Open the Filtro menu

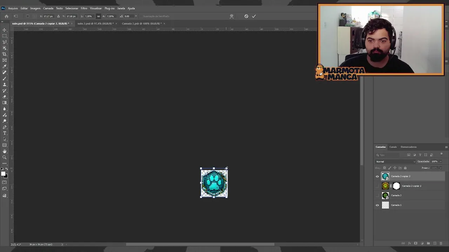84,8
